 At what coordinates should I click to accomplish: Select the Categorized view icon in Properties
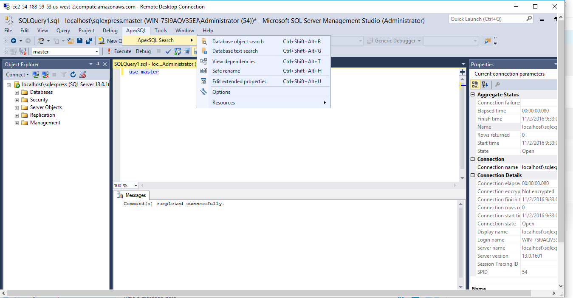[x=475, y=84]
